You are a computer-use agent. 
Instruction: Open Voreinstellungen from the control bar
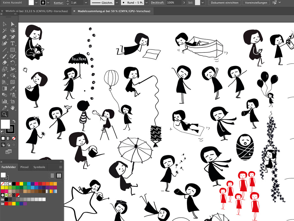(x=256, y=3)
